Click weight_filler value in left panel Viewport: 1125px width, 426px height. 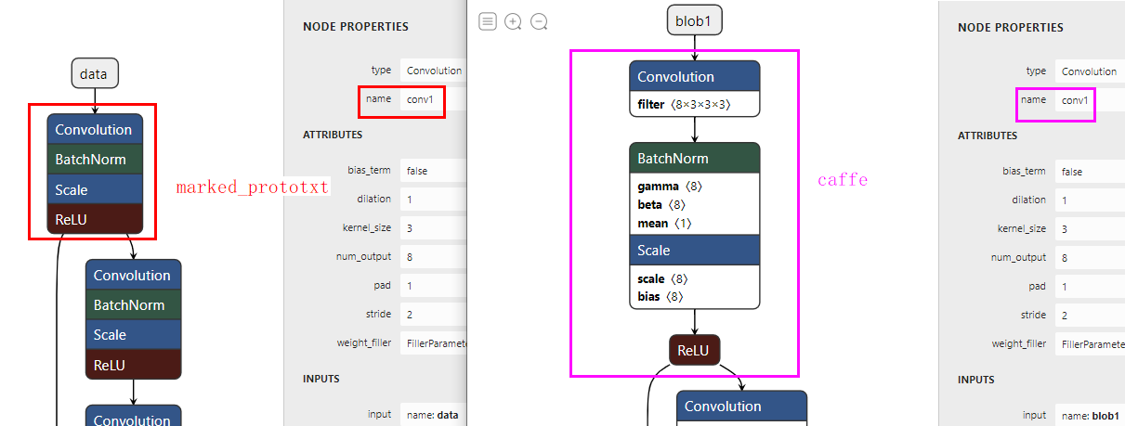pyautogui.click(x=433, y=343)
